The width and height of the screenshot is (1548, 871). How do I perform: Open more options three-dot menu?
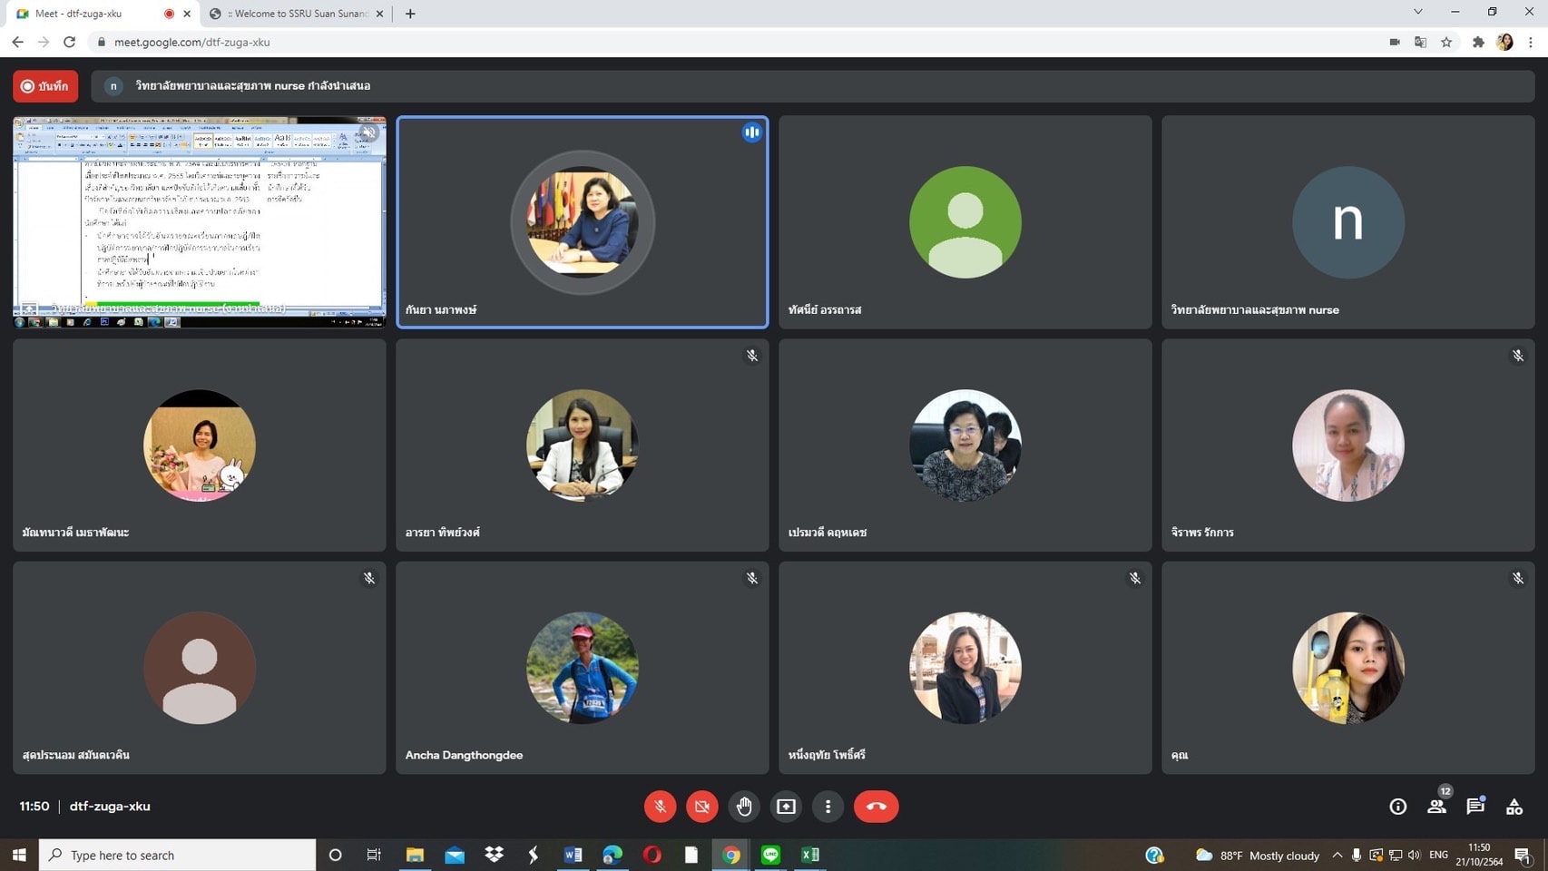tap(828, 807)
